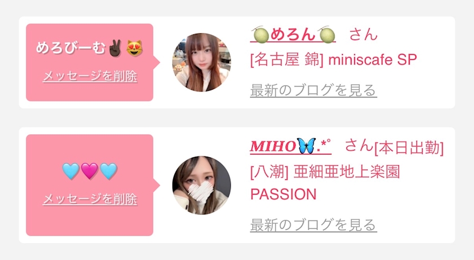Click the めろびーむ message bubble text
474x260 pixels.
89,48
